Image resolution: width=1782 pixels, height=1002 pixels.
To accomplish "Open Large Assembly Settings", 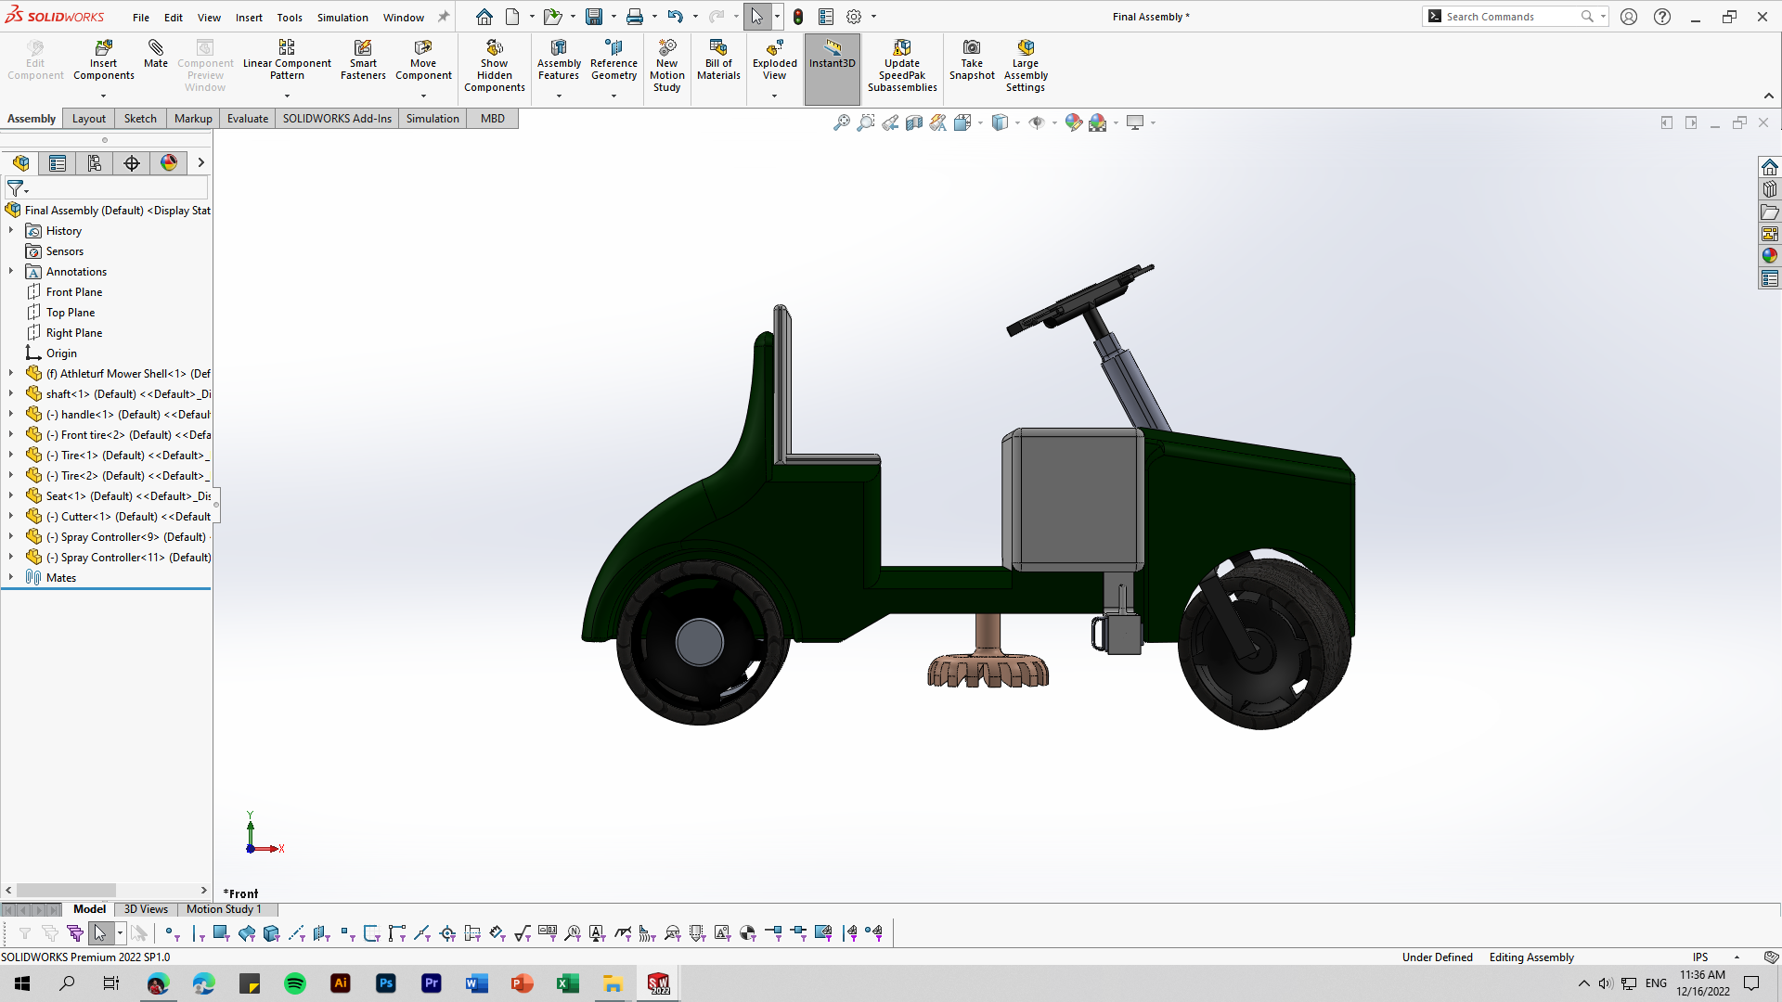I will click(x=1026, y=65).
